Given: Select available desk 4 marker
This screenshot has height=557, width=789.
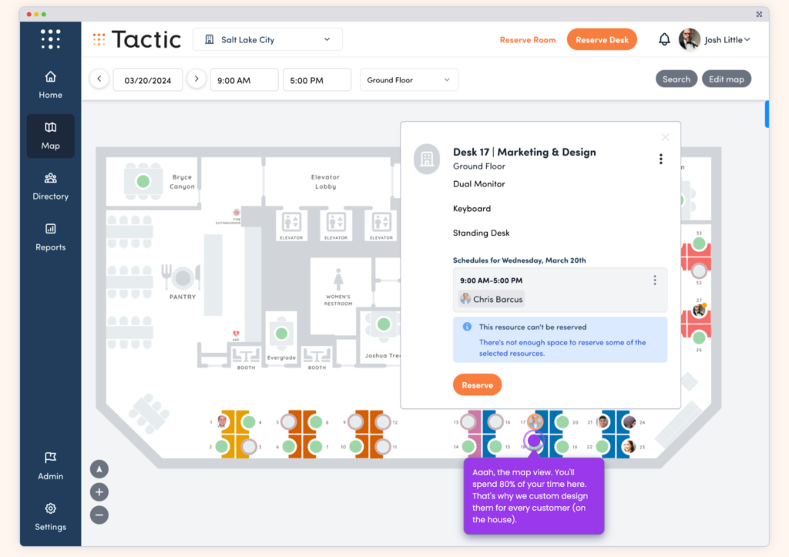Looking at the screenshot, I should coord(249,421).
